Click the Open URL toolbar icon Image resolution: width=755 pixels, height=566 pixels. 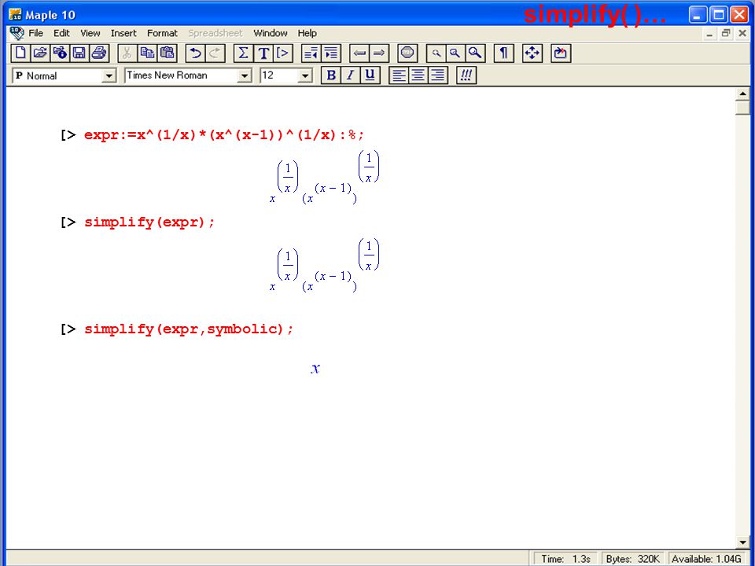click(60, 53)
